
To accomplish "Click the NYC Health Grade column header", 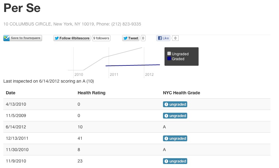I will point(181,93).
